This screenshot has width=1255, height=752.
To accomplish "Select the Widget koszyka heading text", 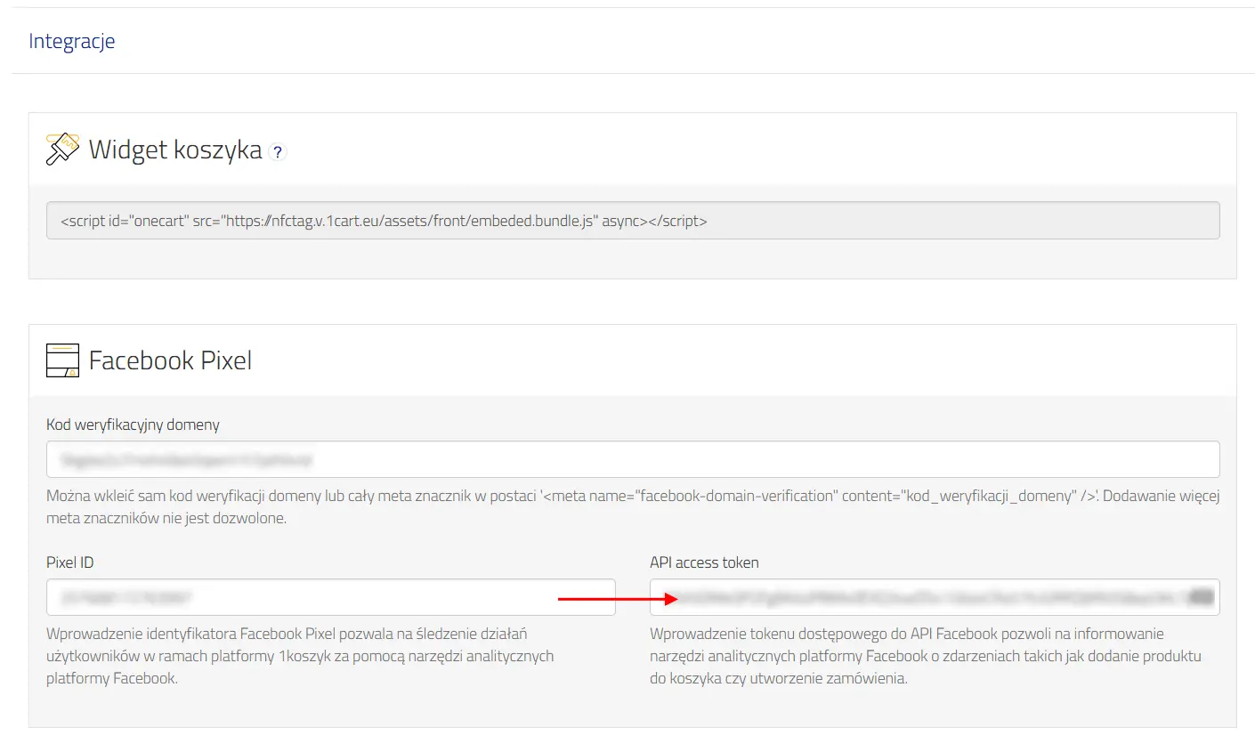I will point(175,150).
